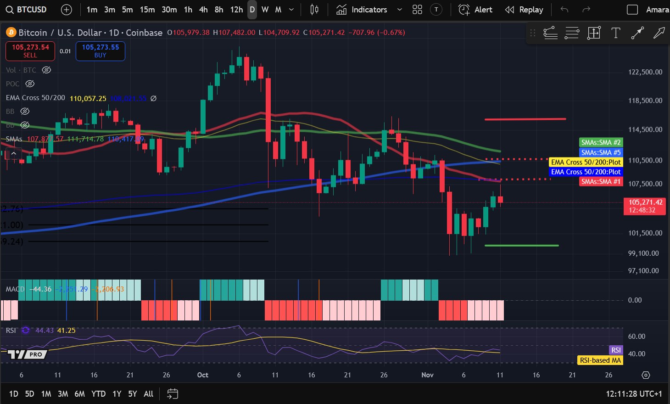Show the BB indicator just above SMAs
Screen dimensions: 670x404
pyautogui.click(x=25, y=125)
